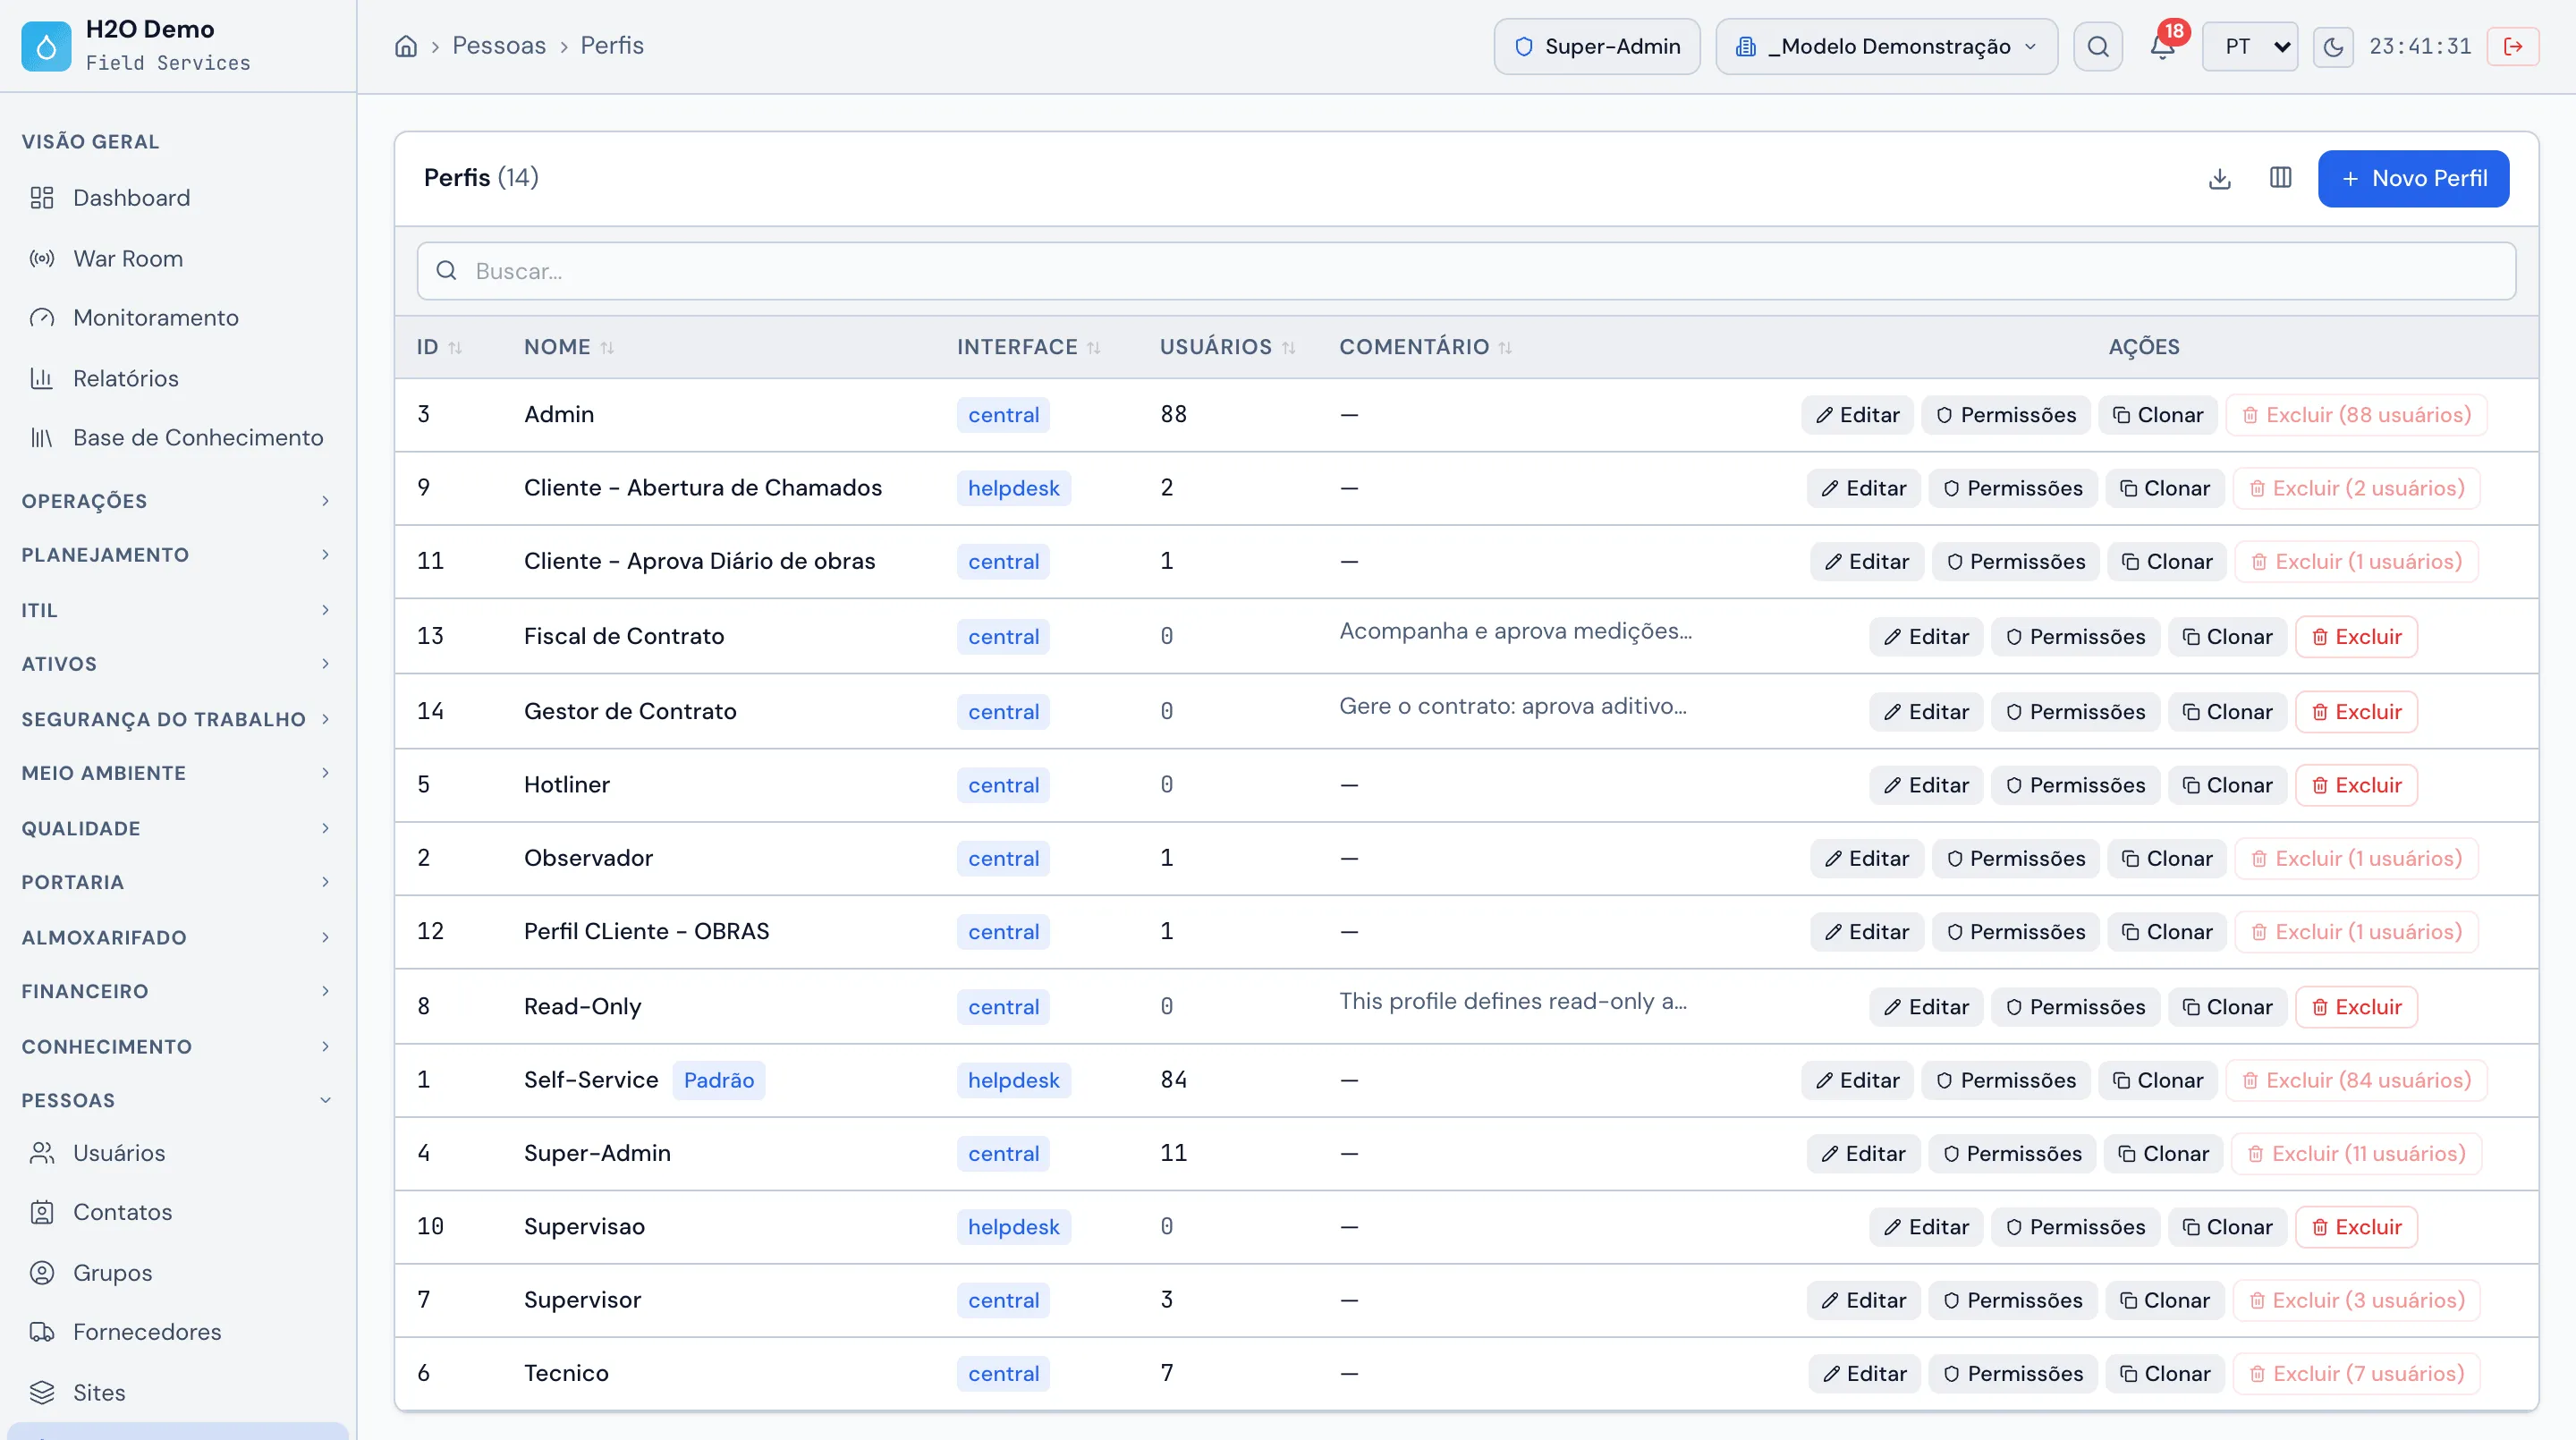Click Pessoas in the breadcrumb
The width and height of the screenshot is (2576, 1440).
499,46
